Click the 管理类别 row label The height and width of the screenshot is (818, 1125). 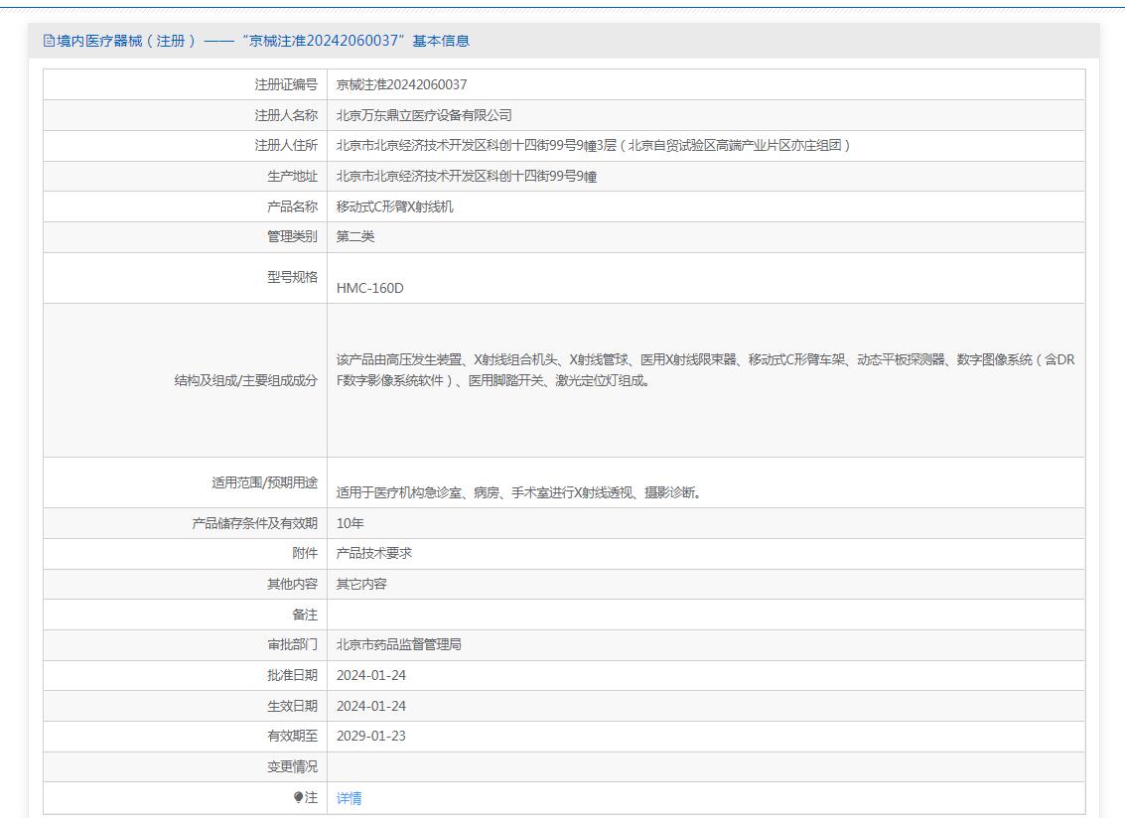pyautogui.click(x=292, y=237)
